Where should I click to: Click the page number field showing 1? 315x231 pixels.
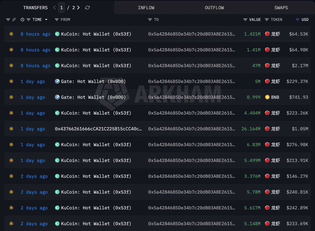(61, 8)
